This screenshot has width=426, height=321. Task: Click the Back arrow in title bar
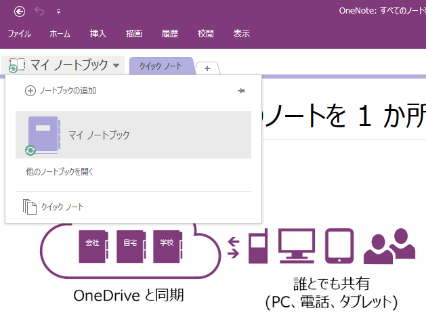click(20, 12)
